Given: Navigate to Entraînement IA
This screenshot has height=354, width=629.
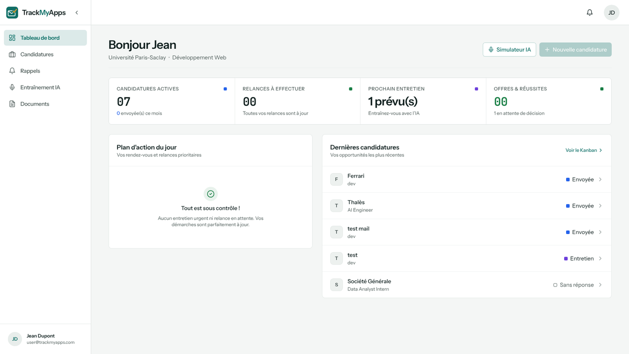Looking at the screenshot, I should click(45, 88).
